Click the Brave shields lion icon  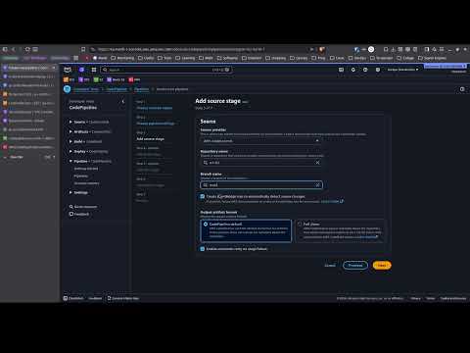pyautogui.click(x=322, y=49)
